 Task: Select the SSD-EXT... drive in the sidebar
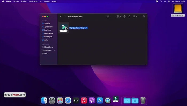(x=48, y=50)
